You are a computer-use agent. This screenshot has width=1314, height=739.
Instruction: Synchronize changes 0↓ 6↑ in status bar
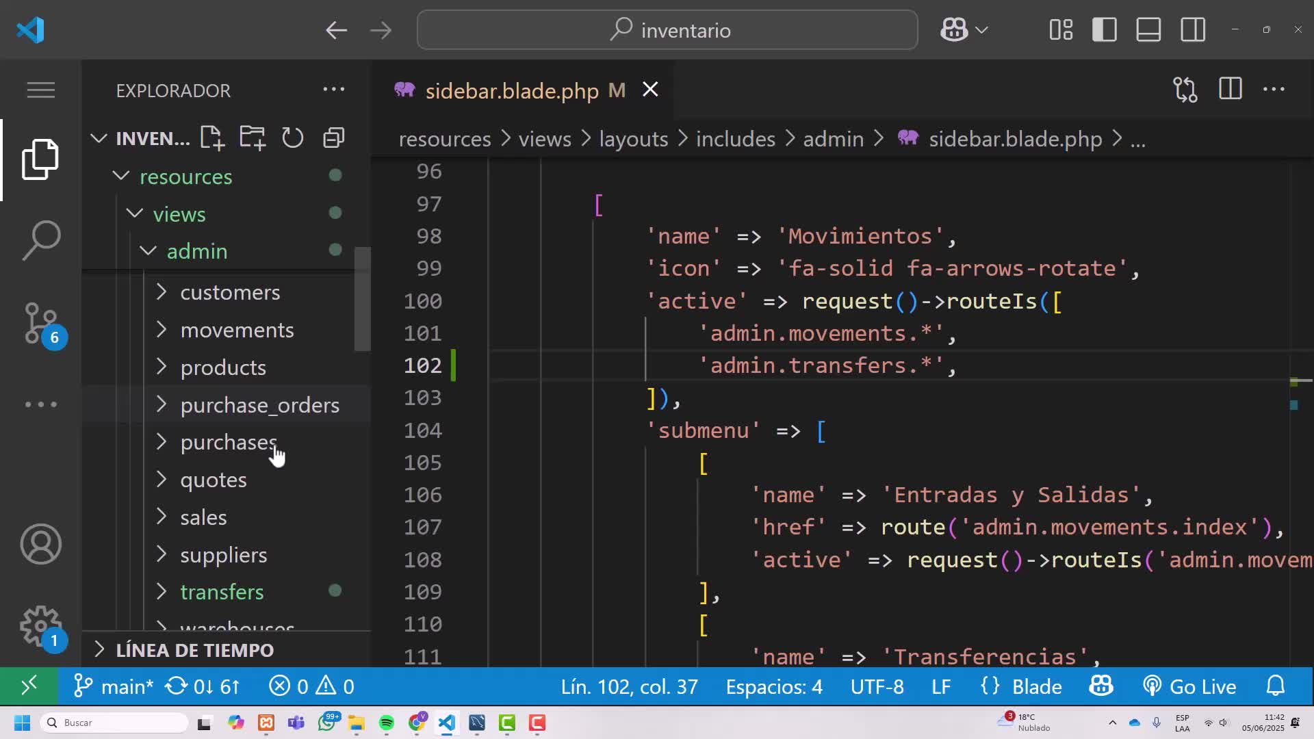coord(203,686)
